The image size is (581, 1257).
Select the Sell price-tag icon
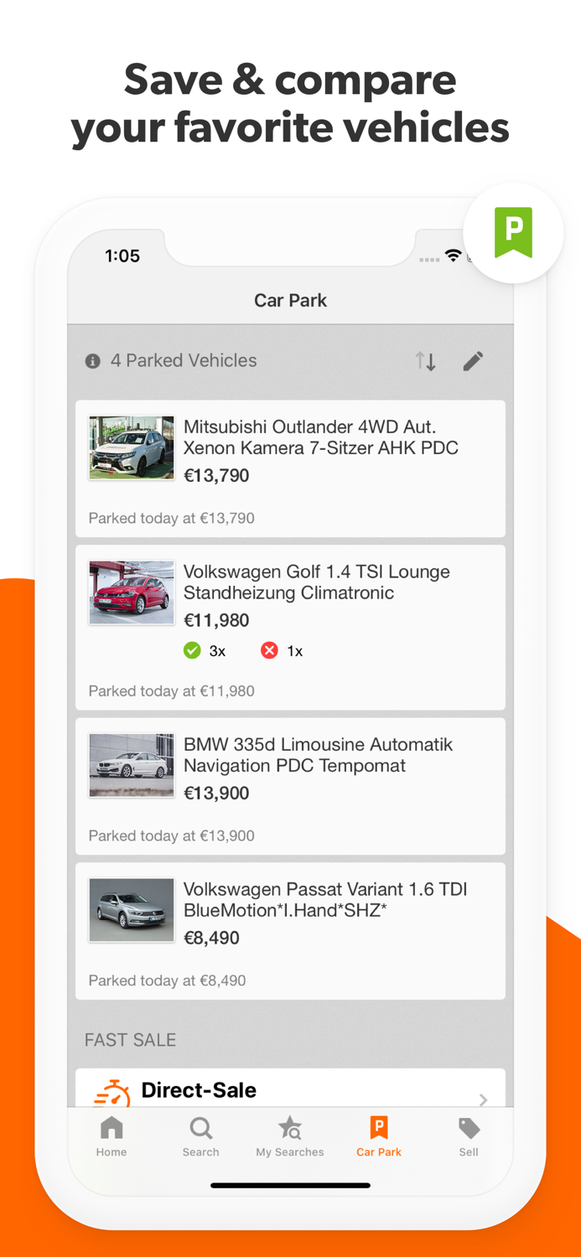pos(468,1129)
